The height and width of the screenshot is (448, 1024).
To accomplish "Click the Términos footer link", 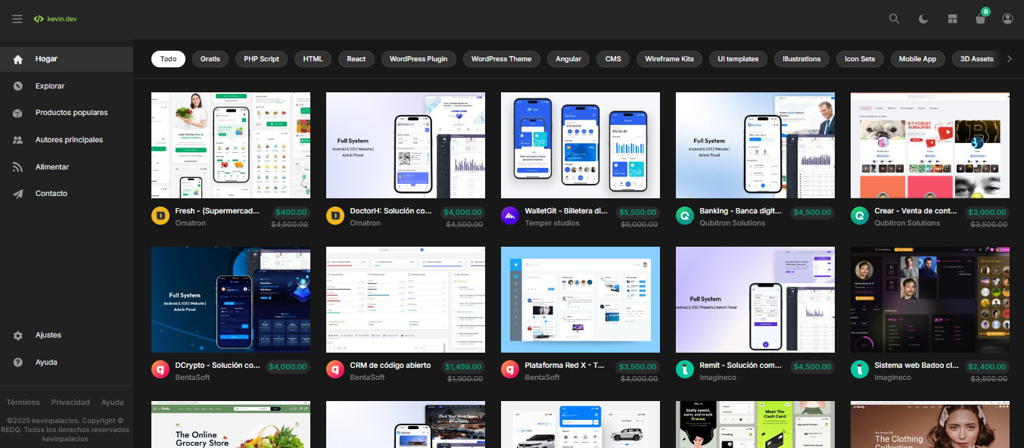I will coord(23,403).
